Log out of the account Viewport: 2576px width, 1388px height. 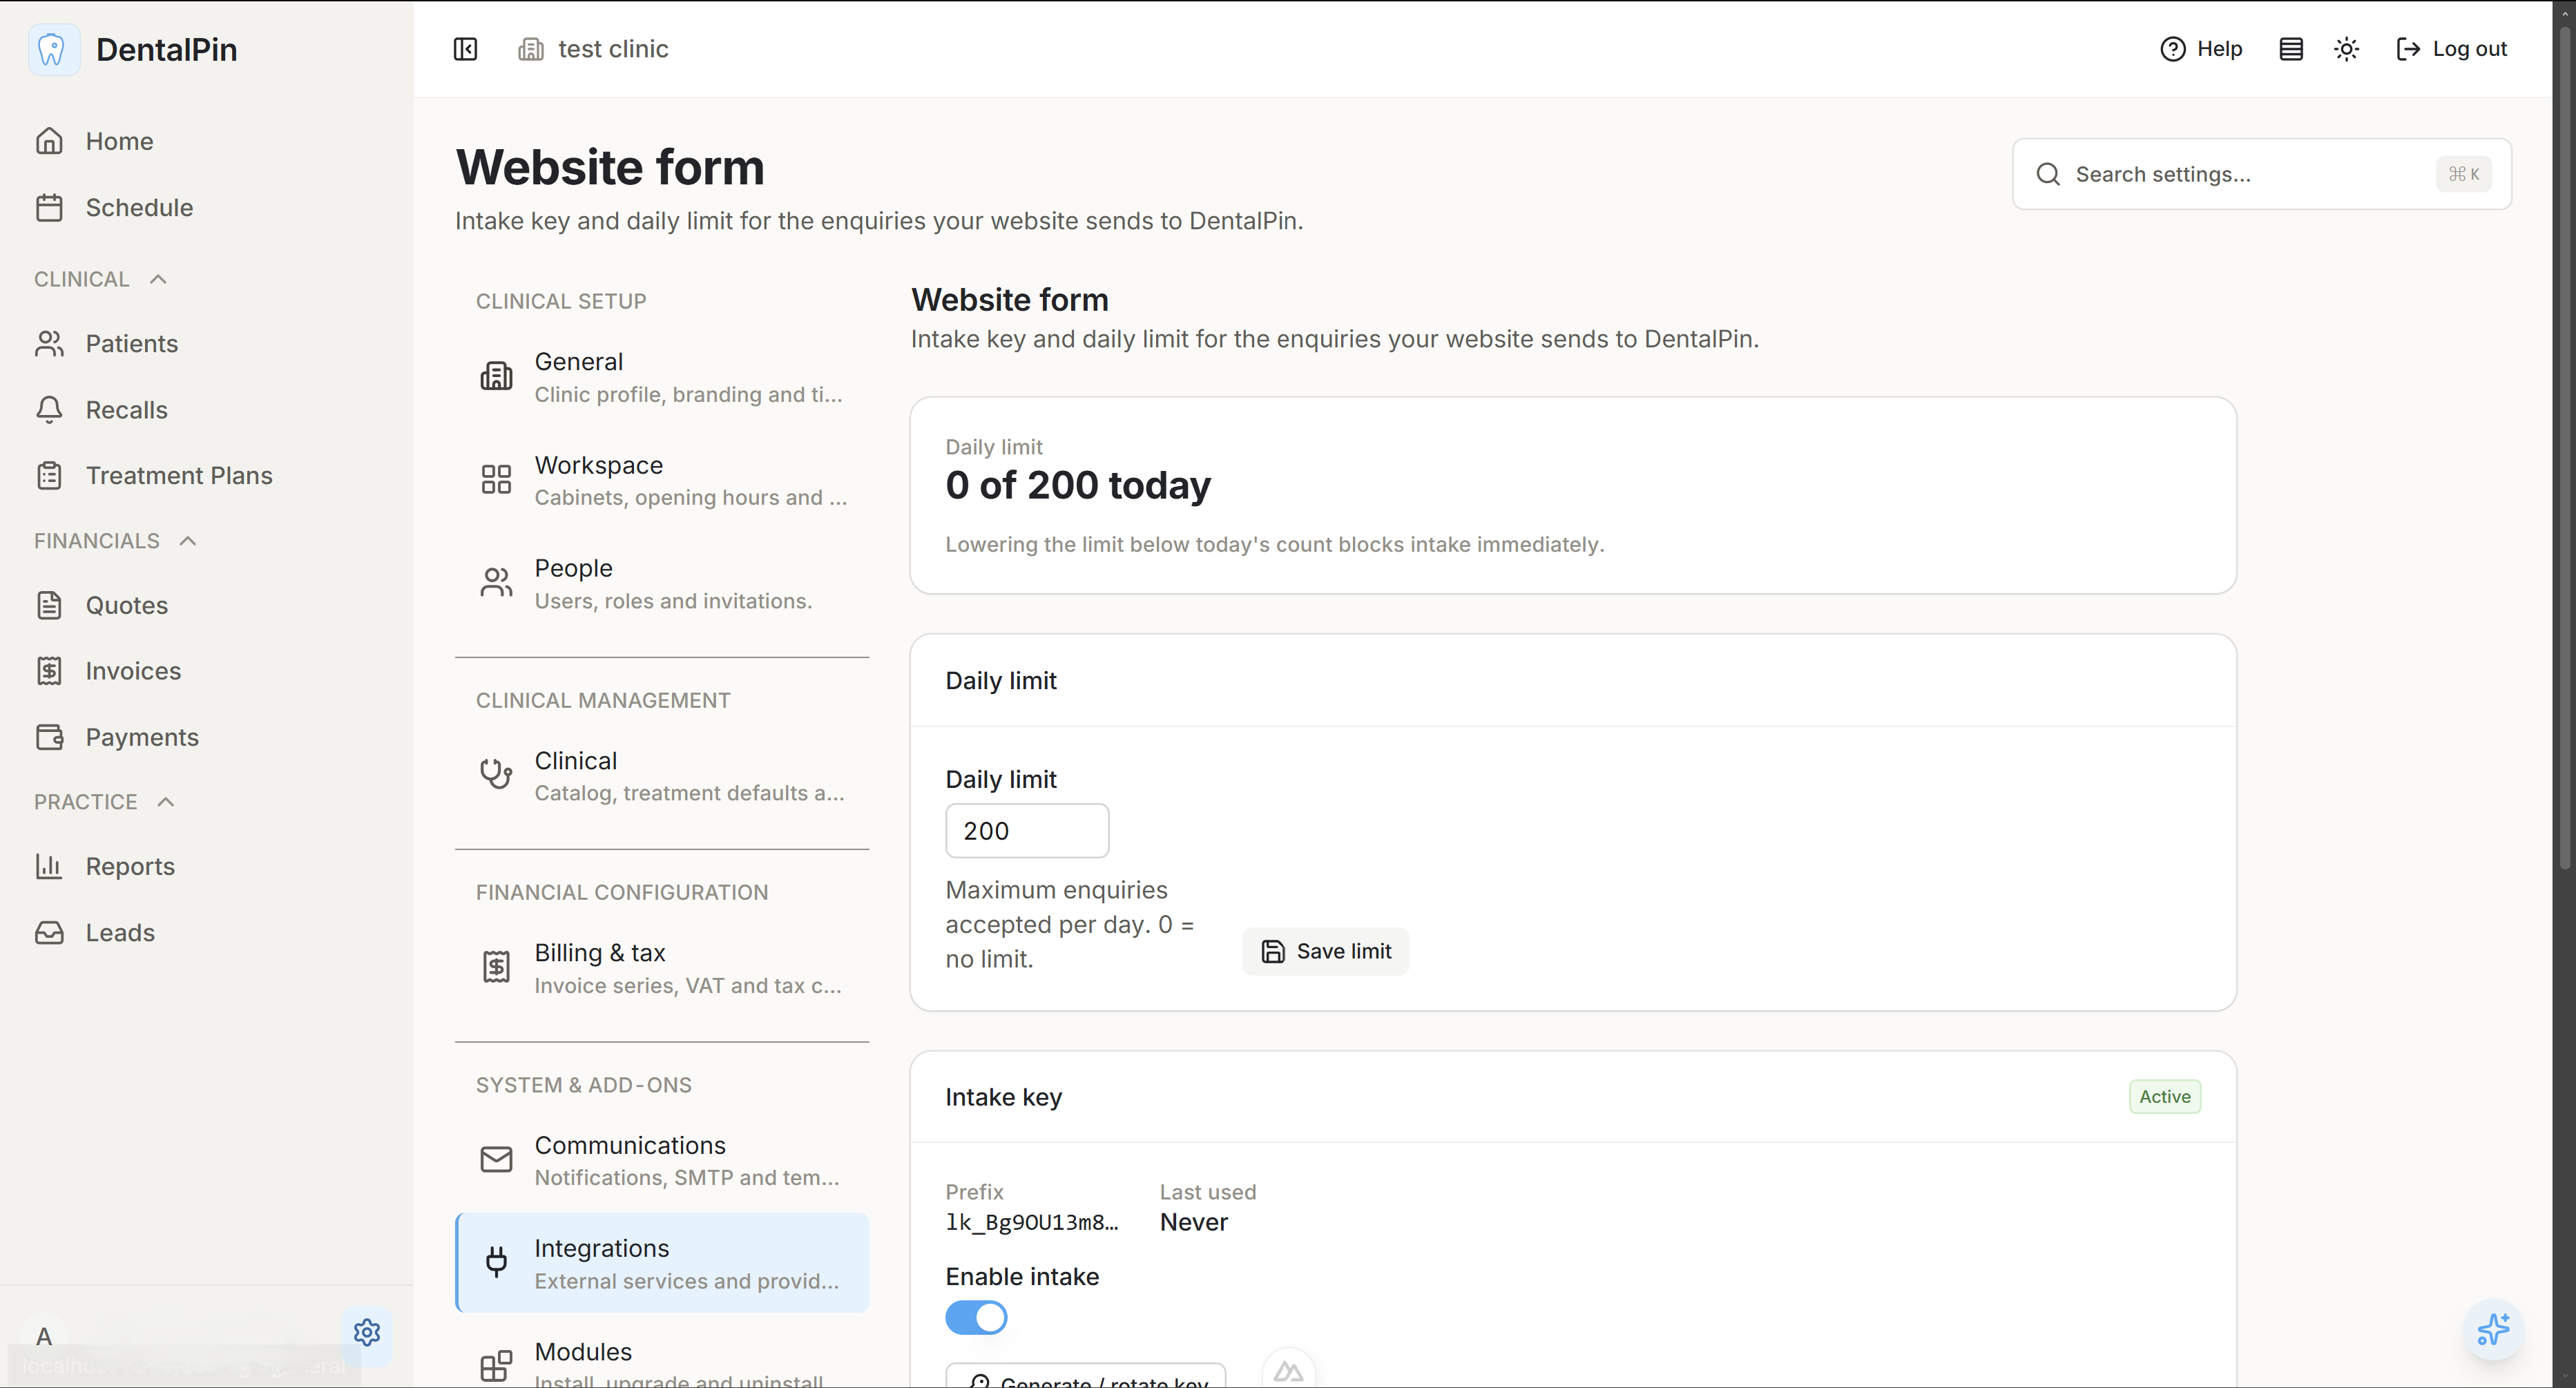2451,49
